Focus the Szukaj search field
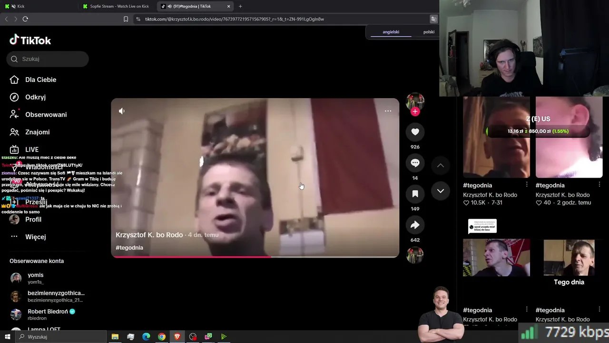 tap(48, 59)
